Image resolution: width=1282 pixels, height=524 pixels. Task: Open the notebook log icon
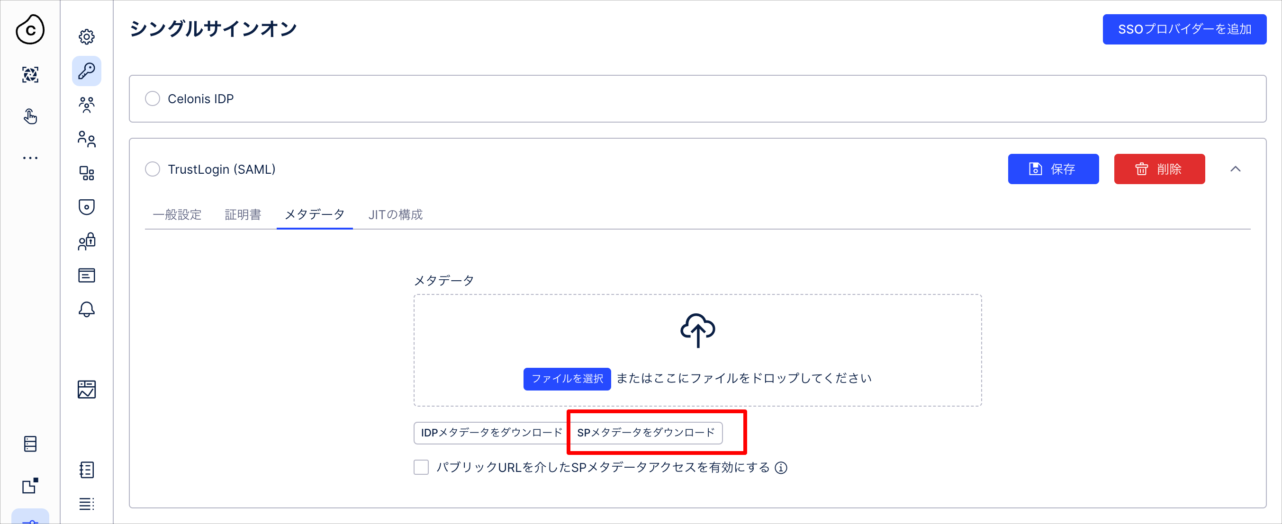(87, 470)
